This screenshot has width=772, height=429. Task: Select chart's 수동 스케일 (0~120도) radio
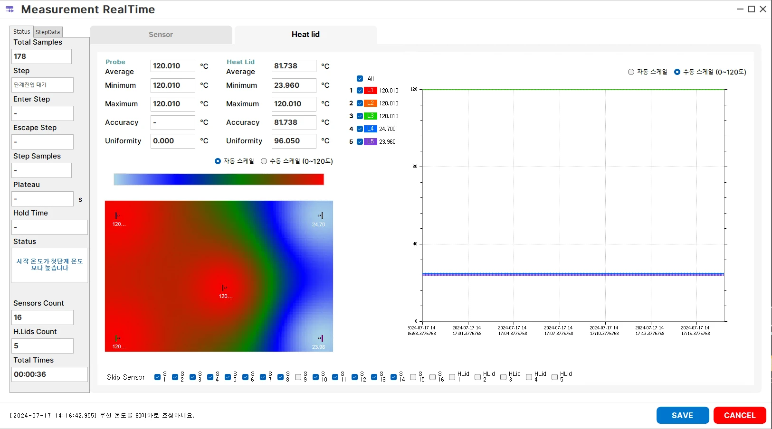[677, 72]
